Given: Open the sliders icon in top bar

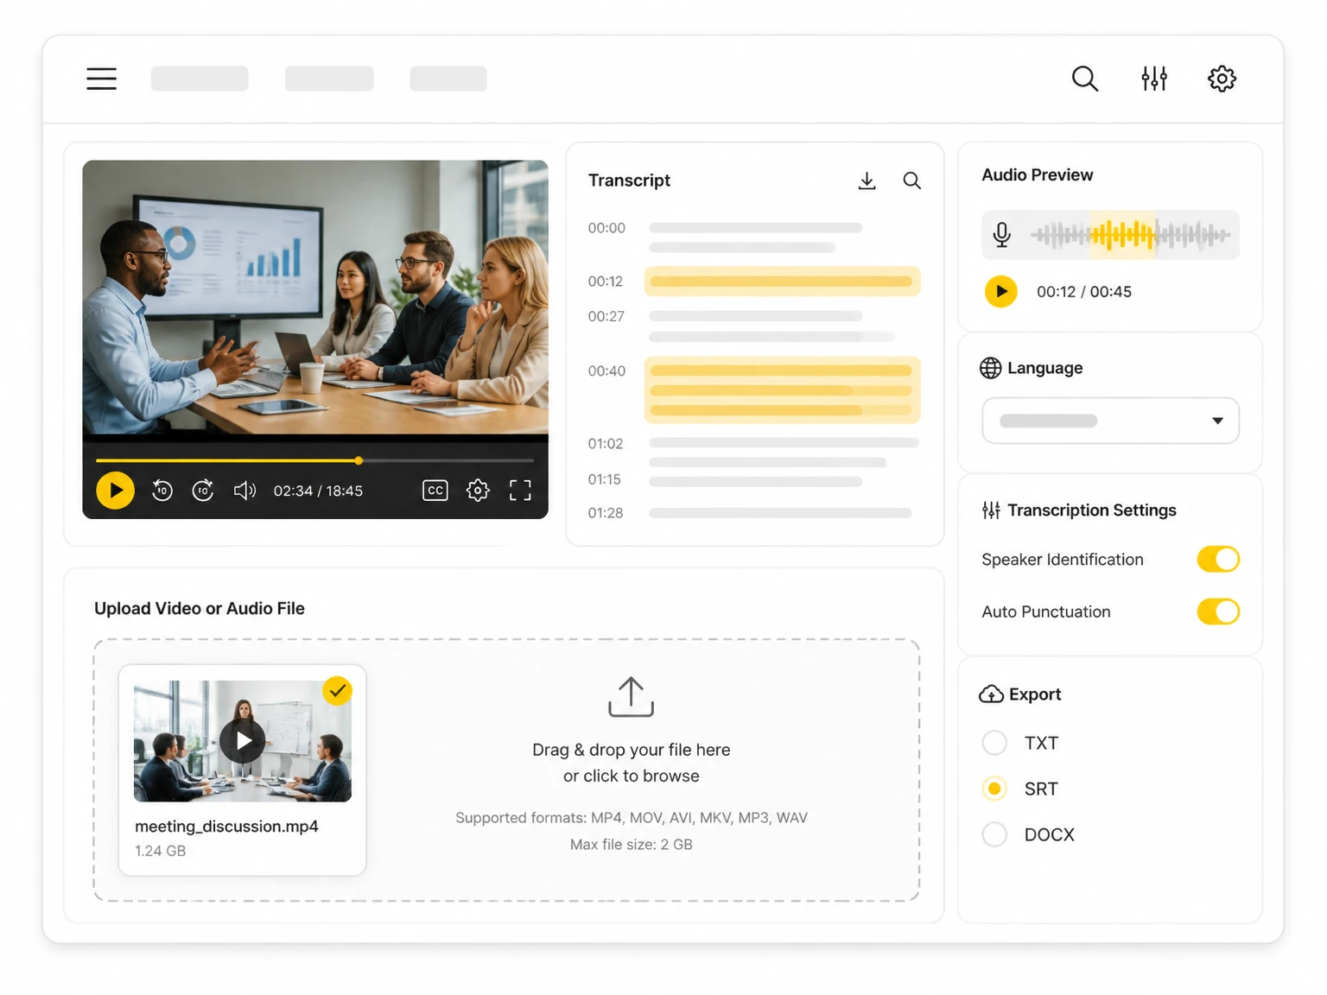Looking at the screenshot, I should tap(1154, 79).
